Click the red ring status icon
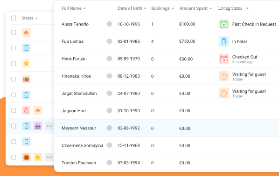This screenshot has height=176, width=279. pos(26,110)
